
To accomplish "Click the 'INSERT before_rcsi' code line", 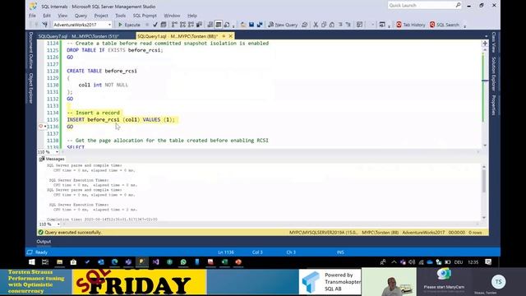I will coord(121,120).
